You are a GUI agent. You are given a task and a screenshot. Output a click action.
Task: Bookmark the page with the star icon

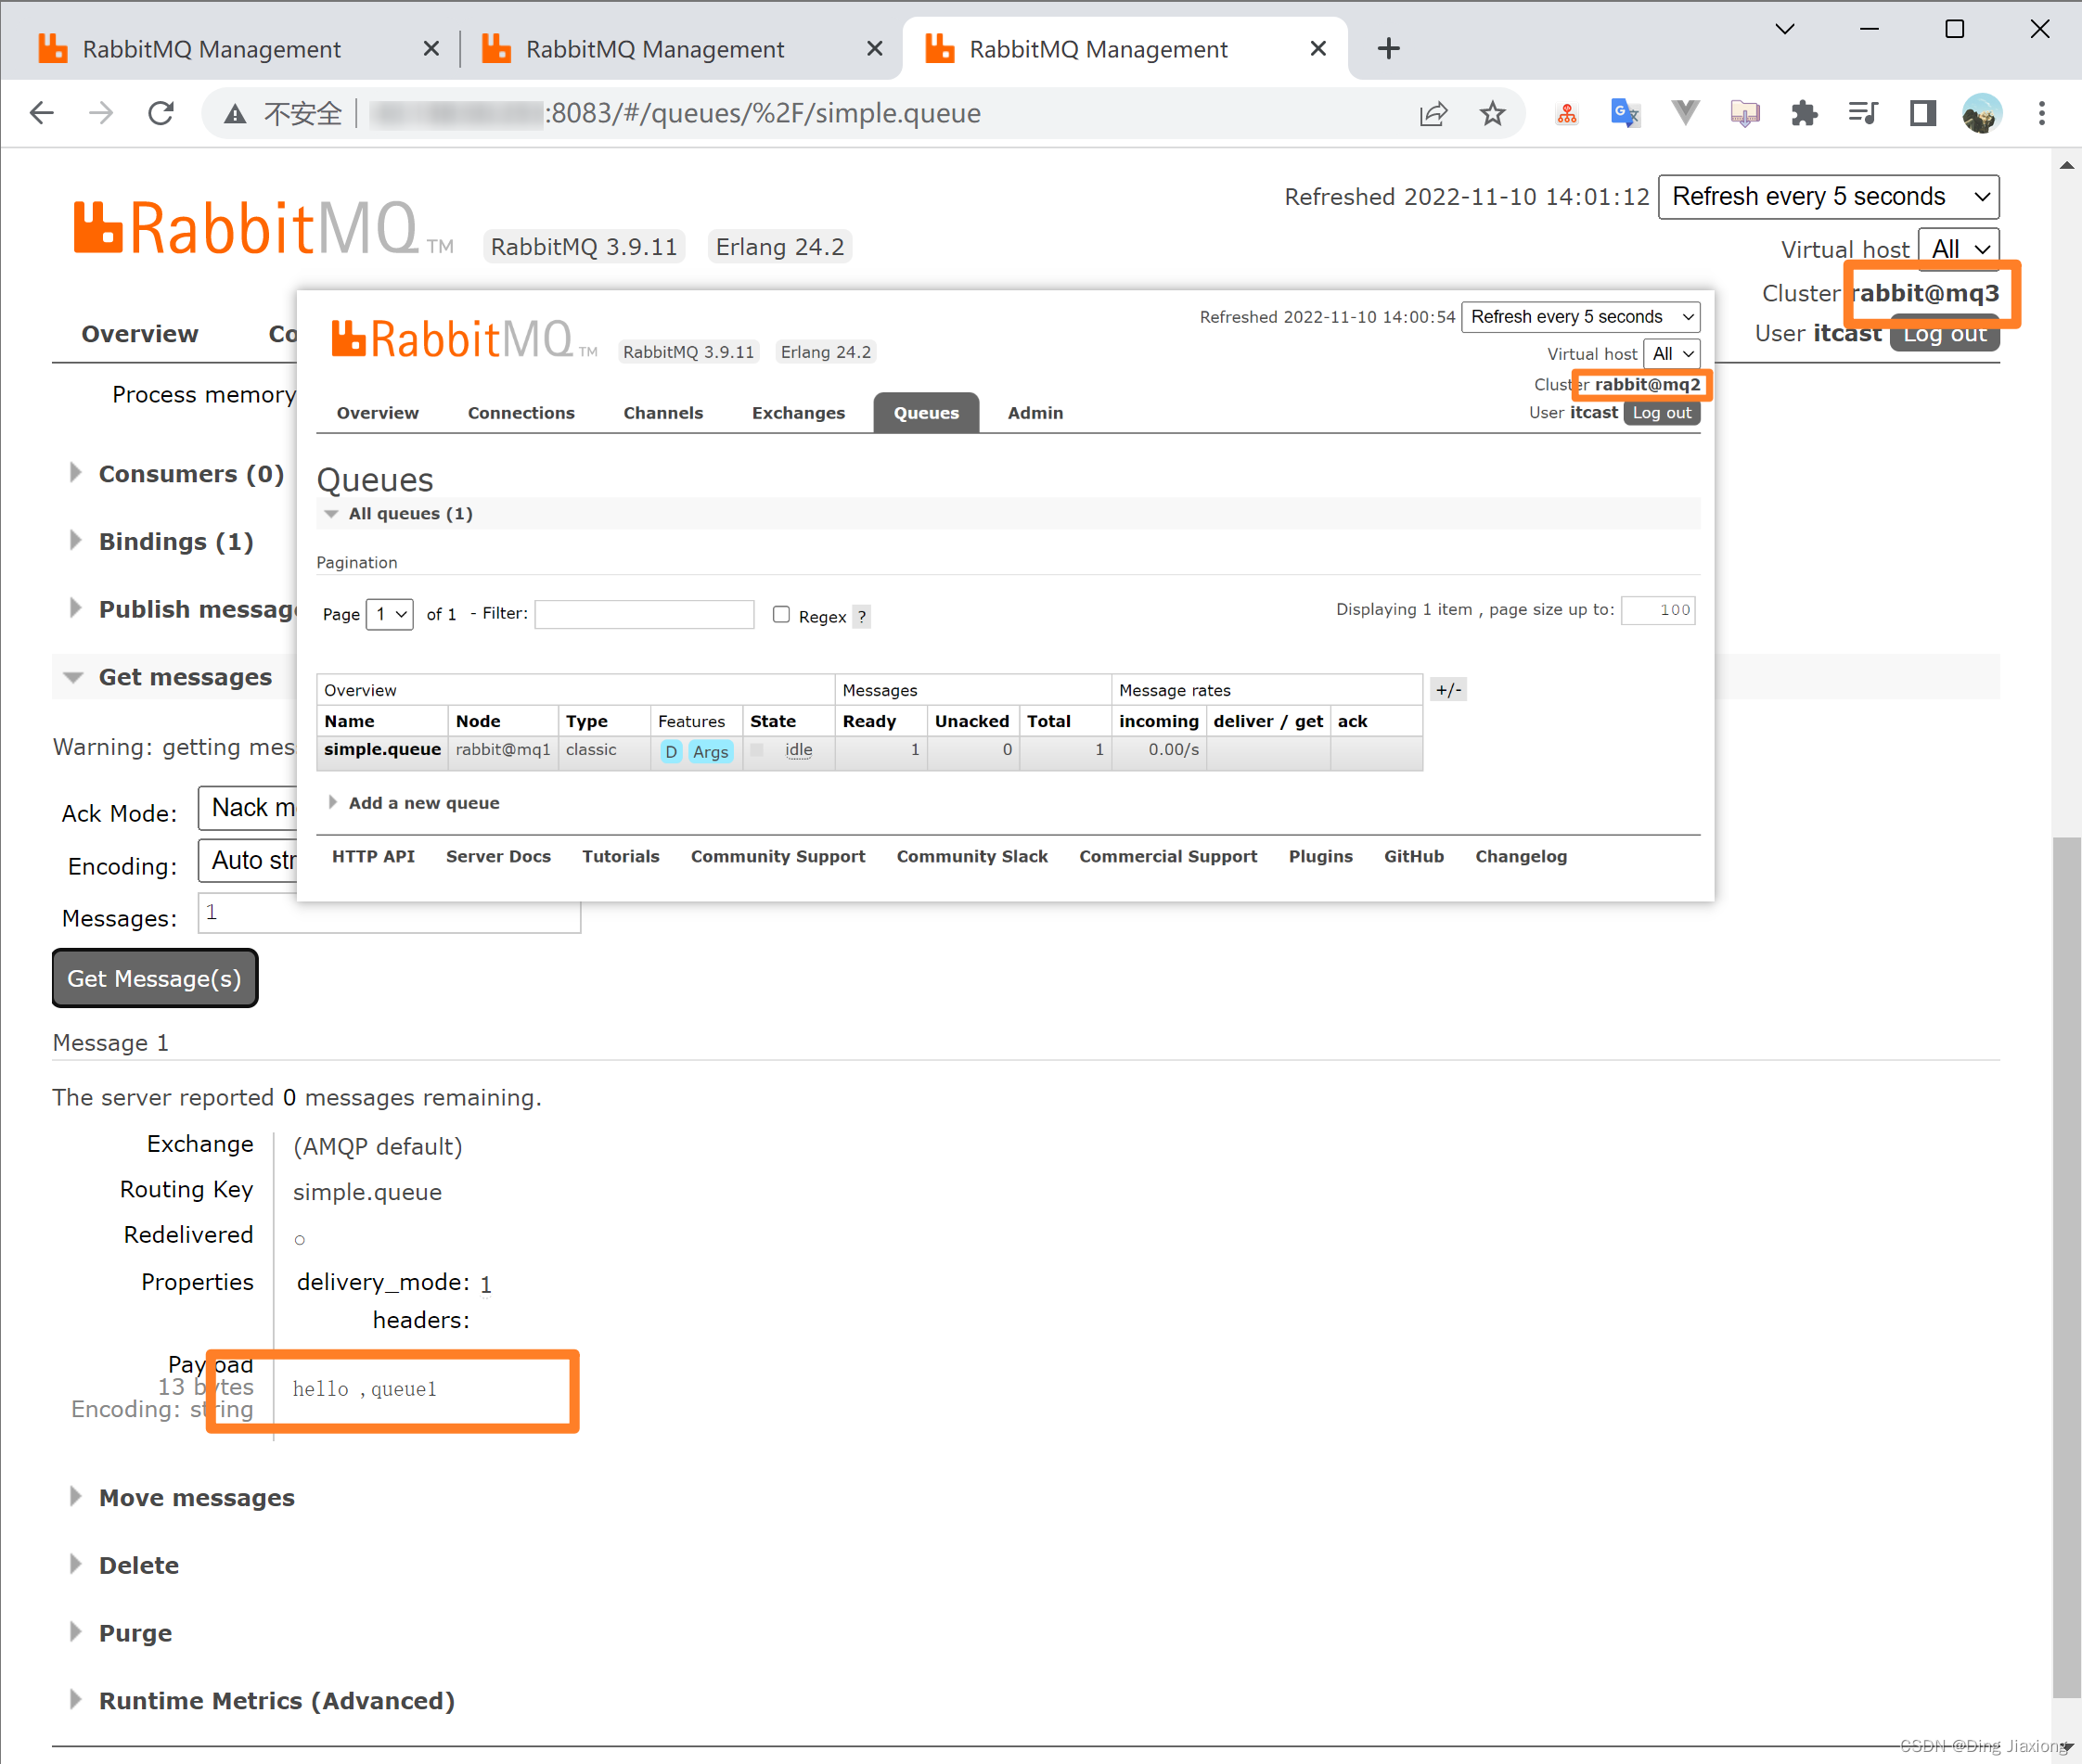point(1493,113)
